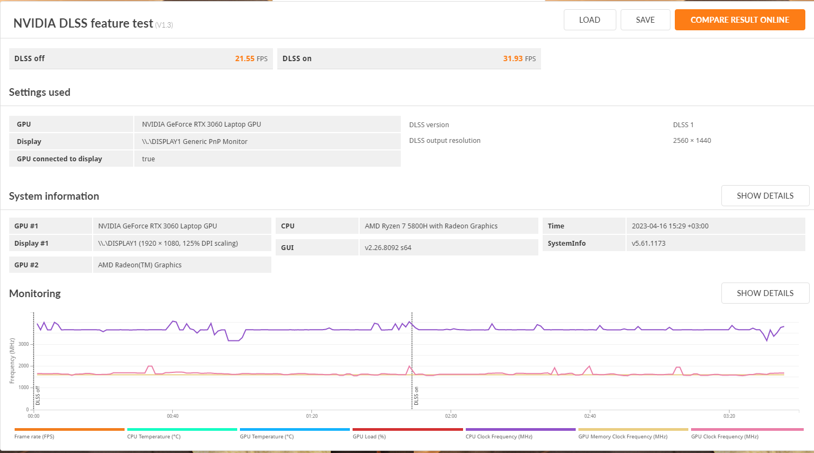The width and height of the screenshot is (814, 453).
Task: Click the AMD Ryzen 7 5800H CPU value
Action: (x=431, y=226)
